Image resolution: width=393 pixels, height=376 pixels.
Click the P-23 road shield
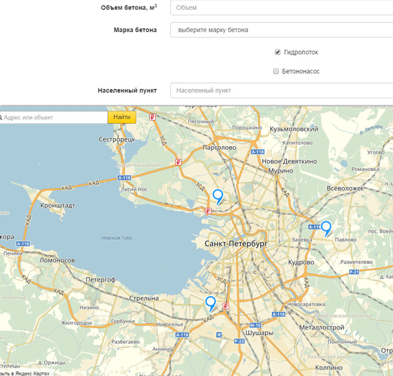239,341
